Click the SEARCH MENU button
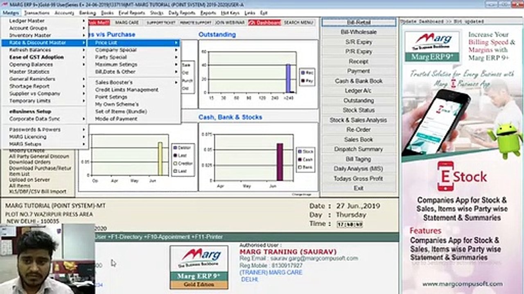This screenshot has width=524, height=294. click(298, 22)
